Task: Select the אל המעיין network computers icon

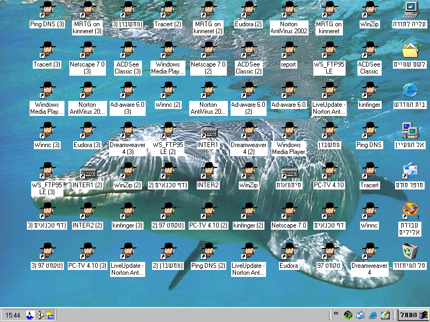Action: pyautogui.click(x=410, y=135)
